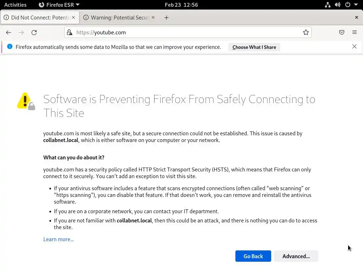Open the Activities overview
Screen dimensions: 363x272
[15, 5]
